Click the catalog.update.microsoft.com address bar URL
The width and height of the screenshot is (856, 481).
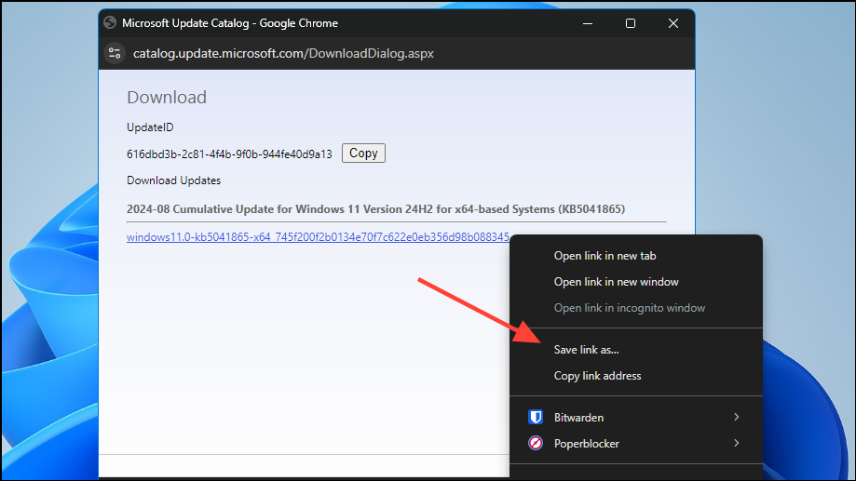(283, 53)
